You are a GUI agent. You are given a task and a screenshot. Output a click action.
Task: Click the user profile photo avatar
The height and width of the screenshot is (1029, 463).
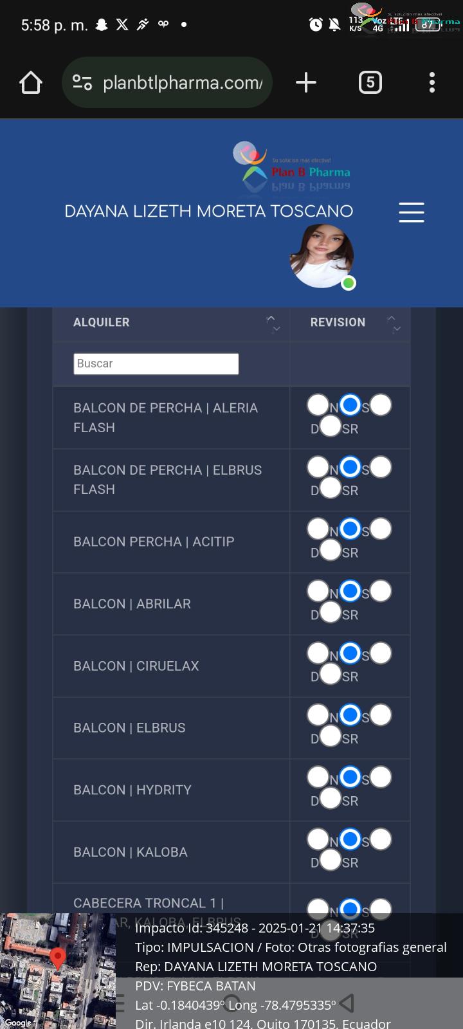[x=322, y=255]
